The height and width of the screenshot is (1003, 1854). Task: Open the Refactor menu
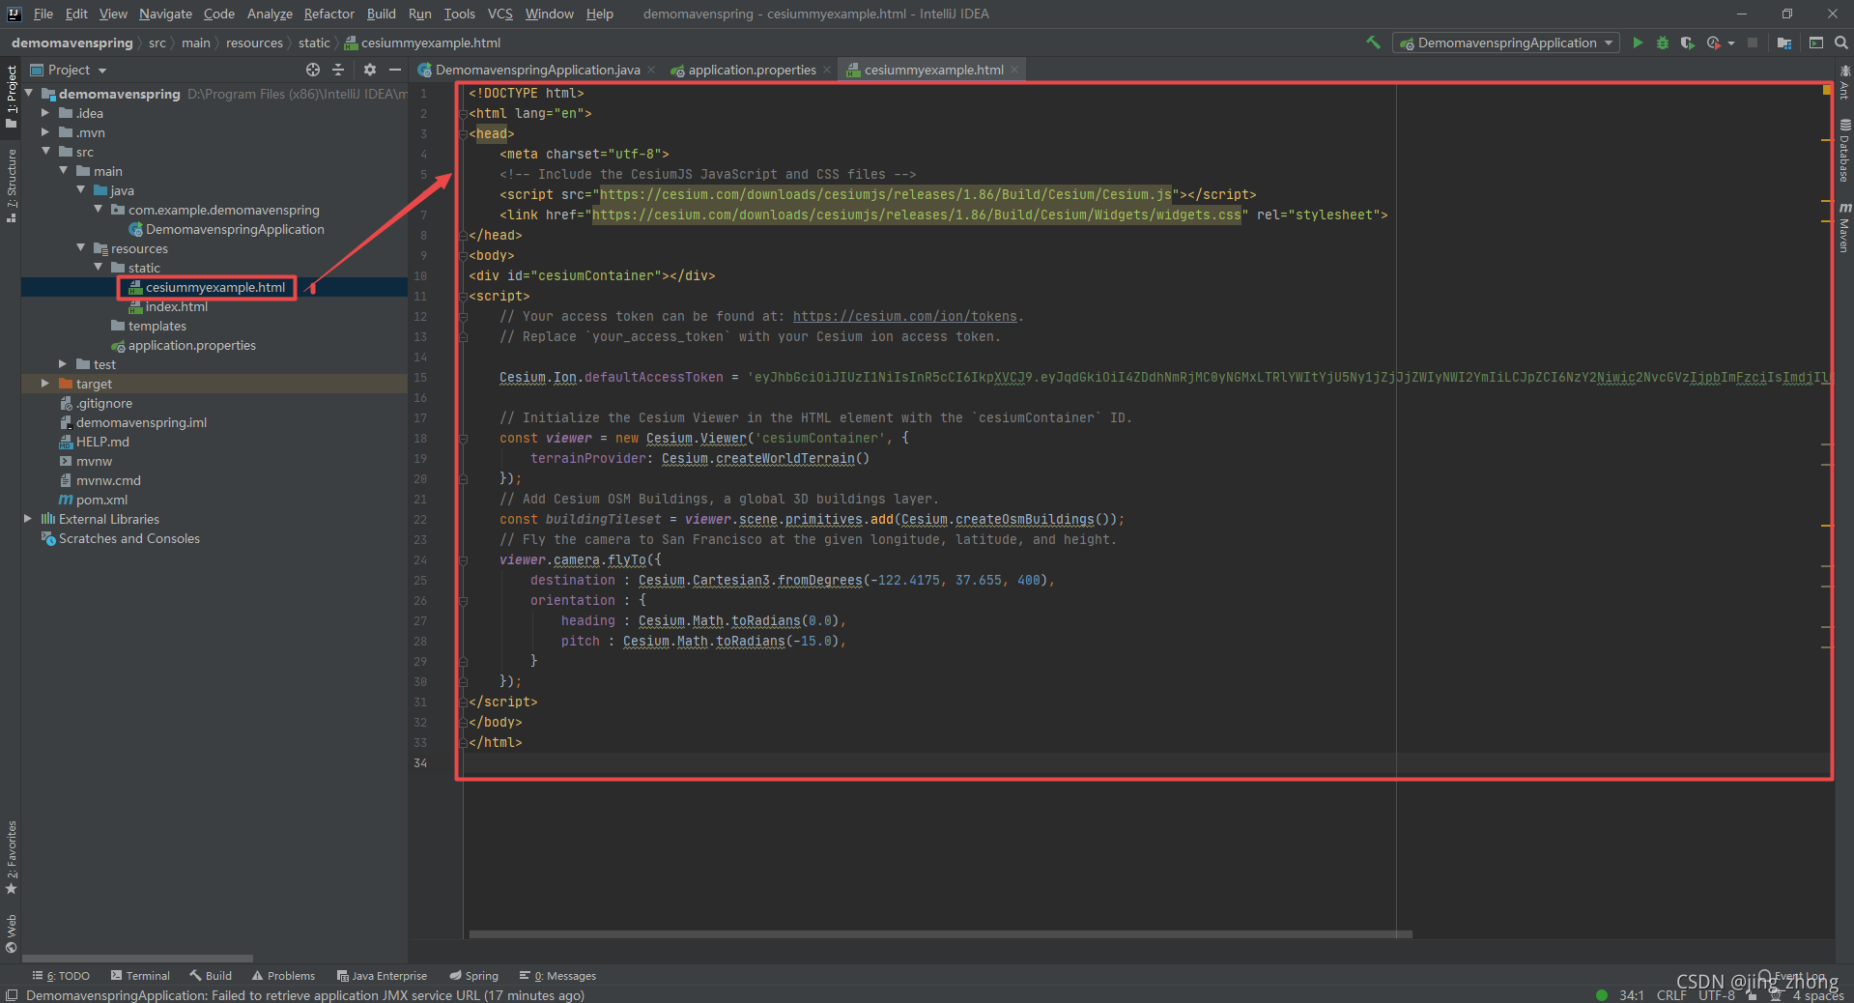click(x=328, y=14)
